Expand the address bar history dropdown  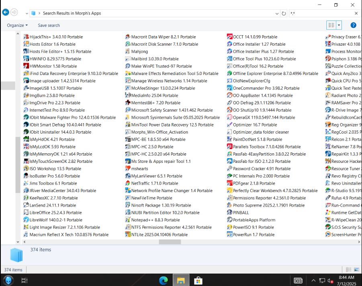[277, 14]
